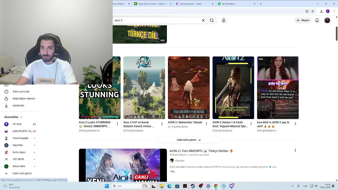Click Chrome profile B avatar
The image size is (338, 190).
click(x=328, y=11)
